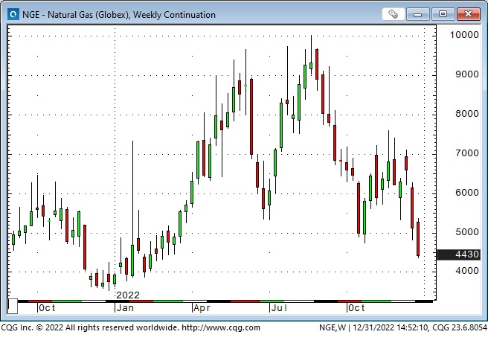Click the 'CQG Inc. © 2022 All rights reserved' text
This screenshot has height=346, width=488.
point(68,327)
